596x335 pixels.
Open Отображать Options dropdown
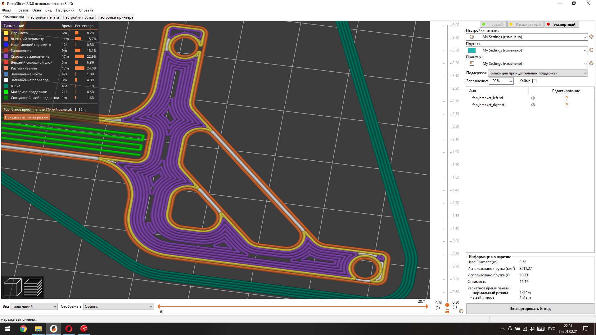[119, 306]
